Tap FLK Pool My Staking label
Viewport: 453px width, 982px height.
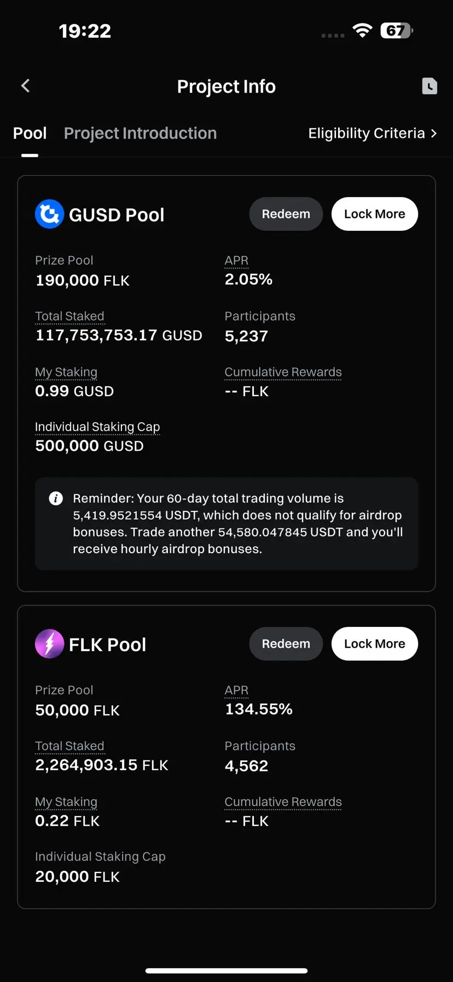coord(66,802)
